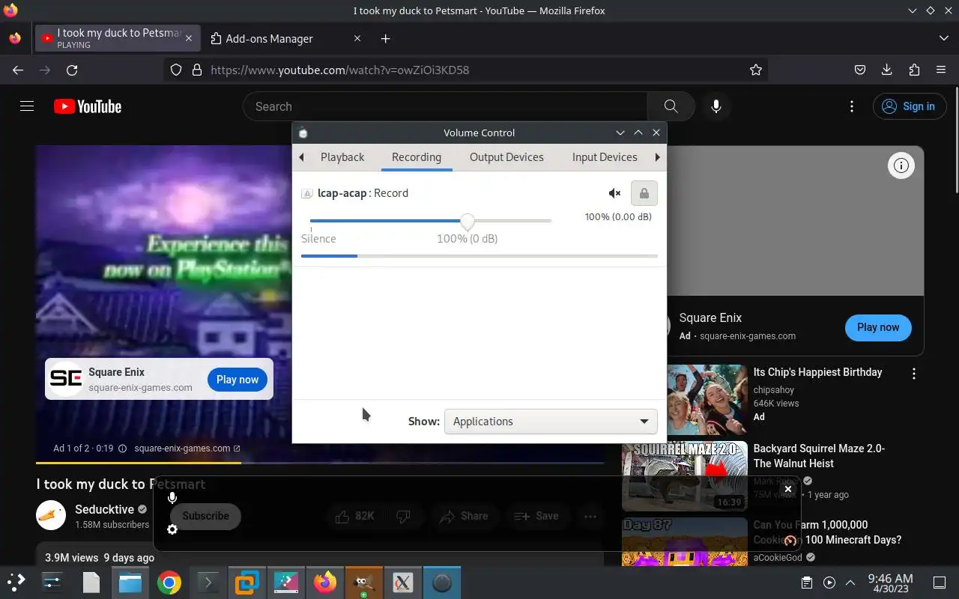Reload the current page
This screenshot has width=959, height=599.
tap(72, 70)
